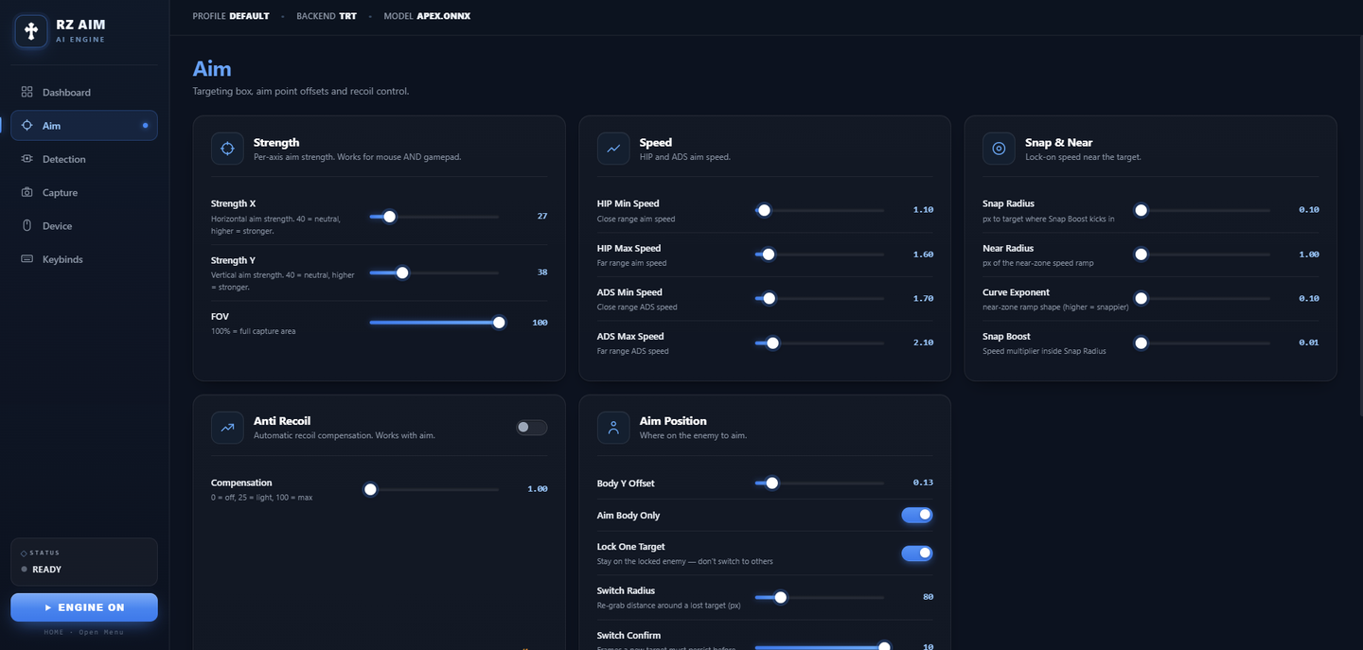Screen dimensions: 1363x650
Task: Click the ADS Min Speed slider
Action: (819, 298)
